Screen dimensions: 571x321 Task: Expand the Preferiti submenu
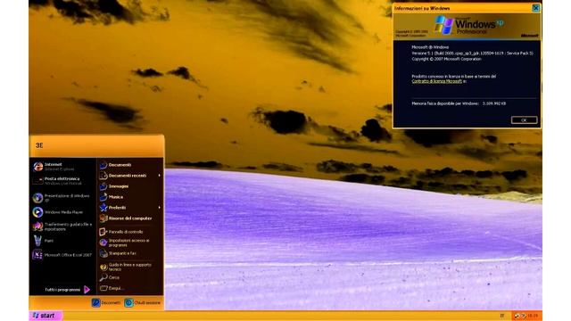[130, 208]
